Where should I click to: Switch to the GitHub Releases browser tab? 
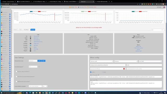71,2
